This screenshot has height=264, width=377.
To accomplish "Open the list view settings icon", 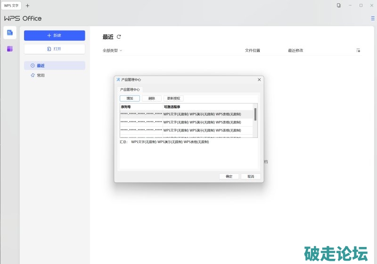I will click(358, 51).
